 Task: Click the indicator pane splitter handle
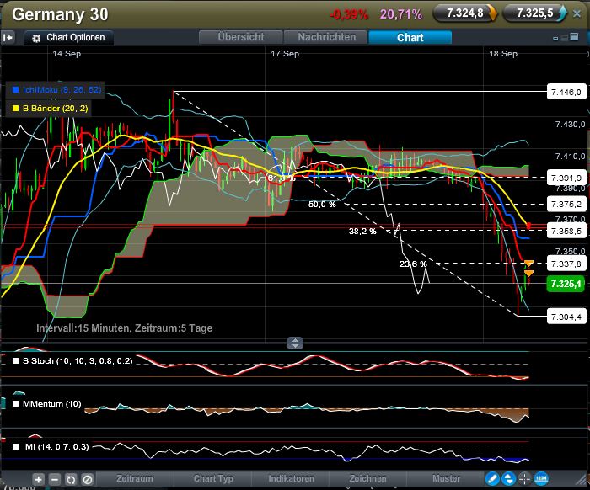click(x=295, y=343)
